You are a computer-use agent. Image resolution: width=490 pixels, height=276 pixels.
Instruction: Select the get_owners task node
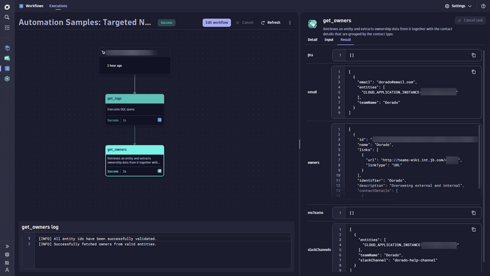134,160
